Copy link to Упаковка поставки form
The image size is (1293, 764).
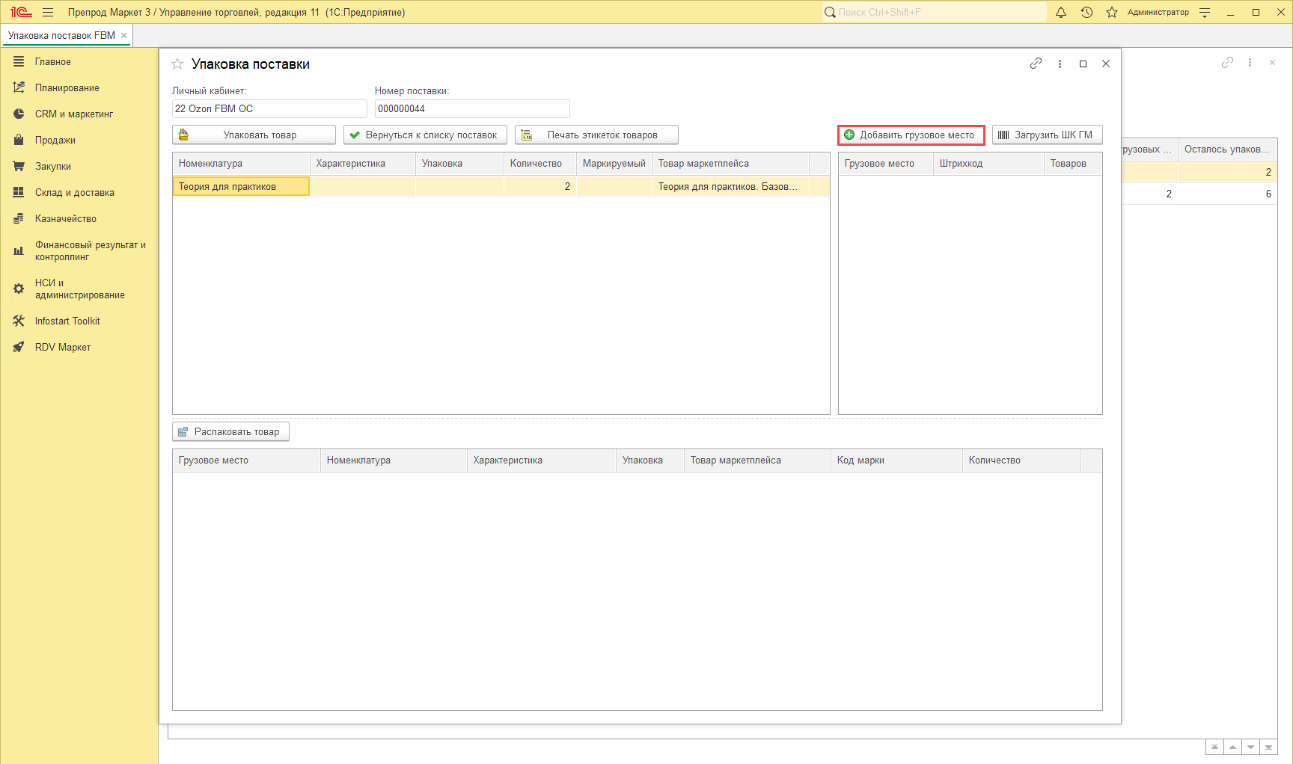coord(1036,64)
